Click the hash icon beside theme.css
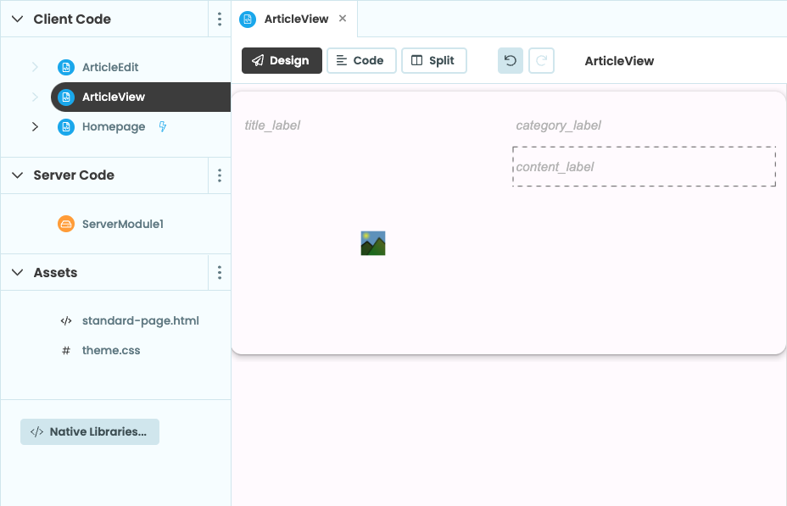787x506 pixels. [x=65, y=350]
